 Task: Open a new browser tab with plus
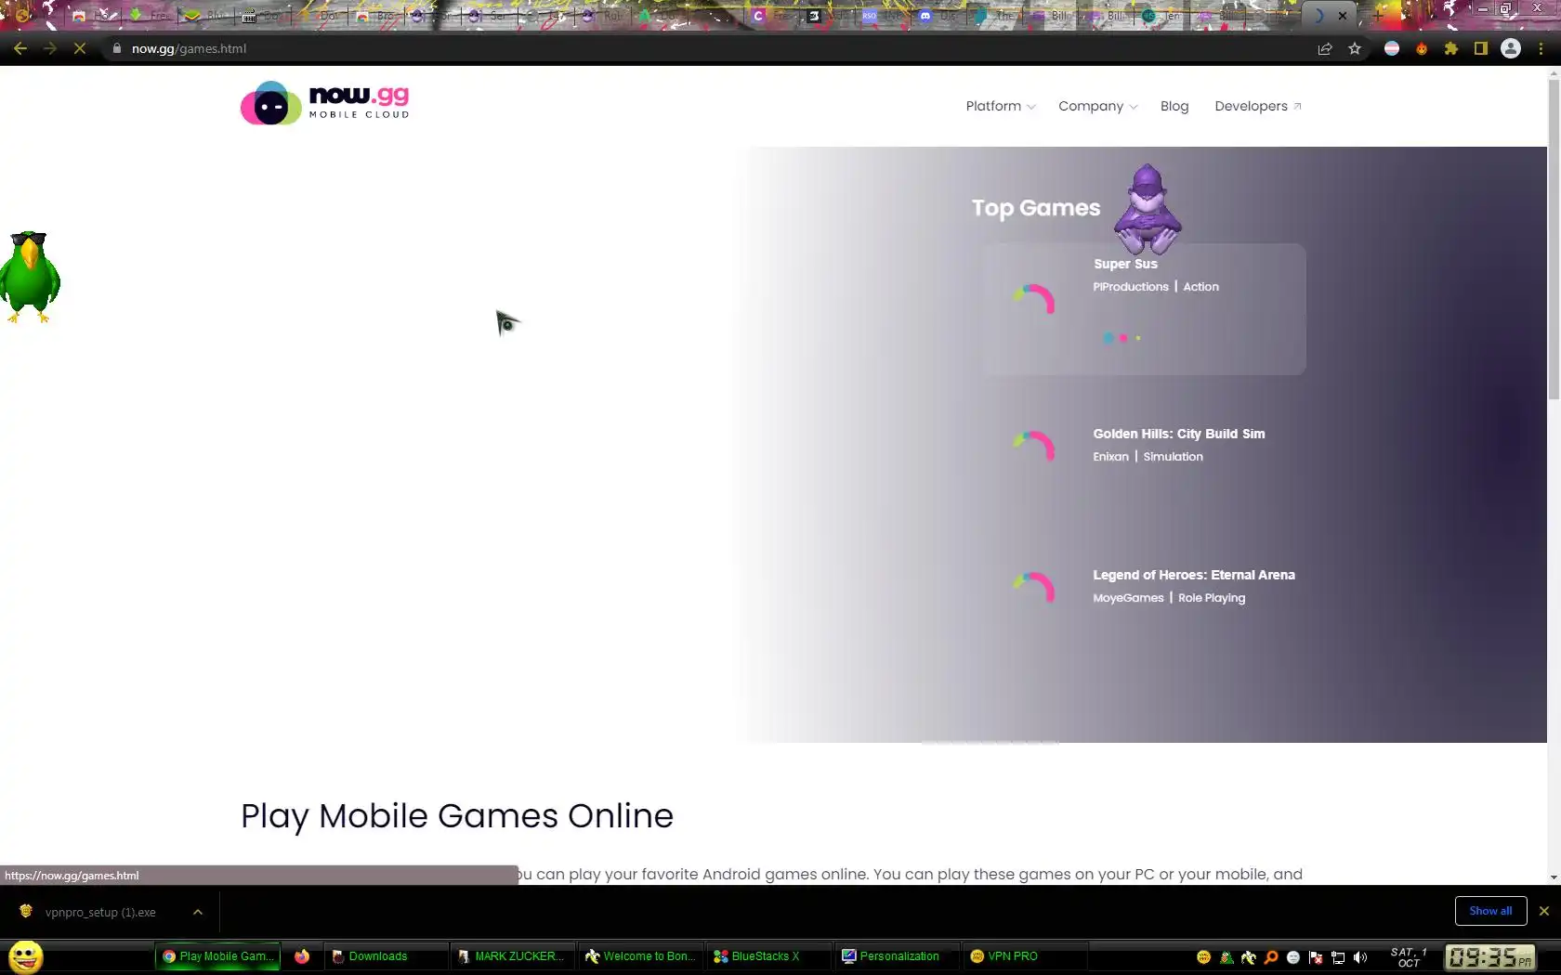1378,16
